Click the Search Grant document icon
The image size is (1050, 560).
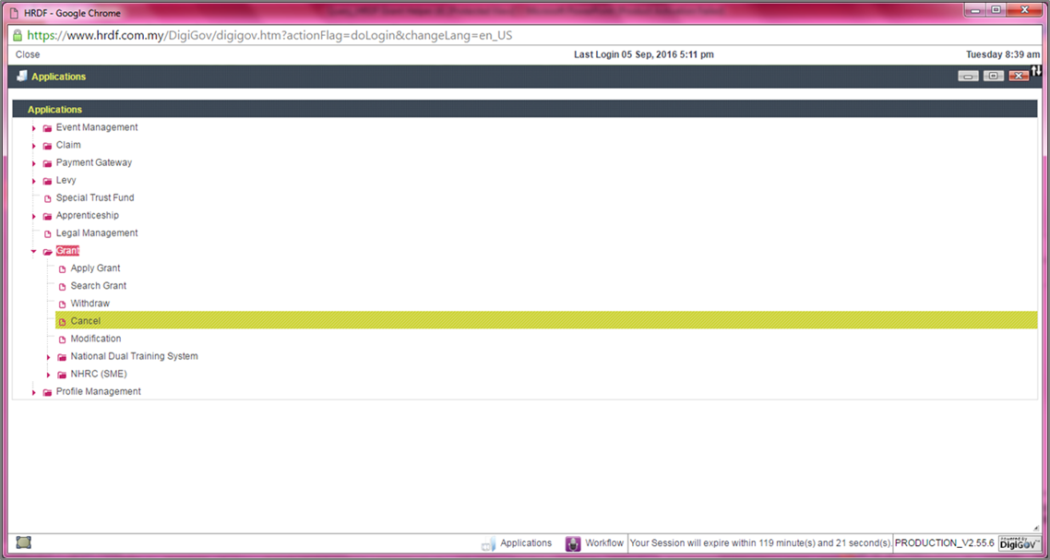pyautogui.click(x=62, y=286)
